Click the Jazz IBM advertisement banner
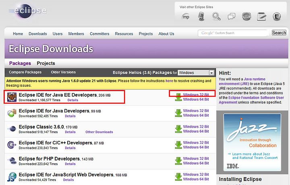Image resolution: width=290 pixels, height=185 pixels. (252, 142)
